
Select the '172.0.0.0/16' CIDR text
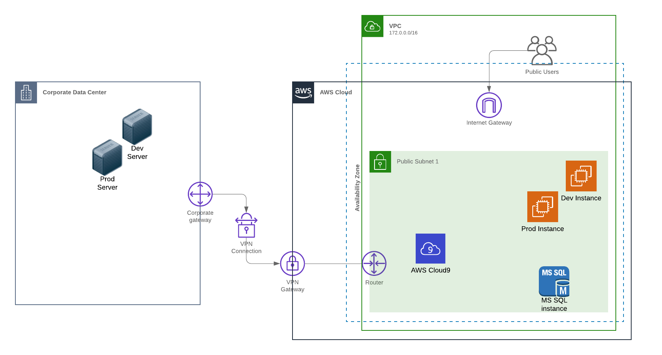point(403,33)
